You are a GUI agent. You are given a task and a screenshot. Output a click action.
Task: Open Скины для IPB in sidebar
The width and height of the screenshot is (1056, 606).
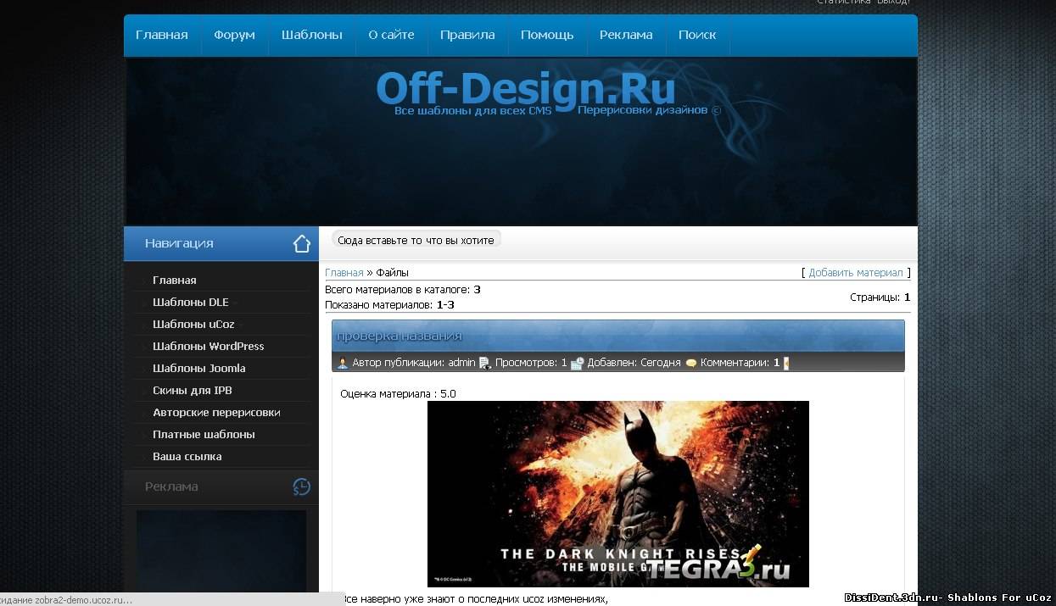click(x=193, y=390)
